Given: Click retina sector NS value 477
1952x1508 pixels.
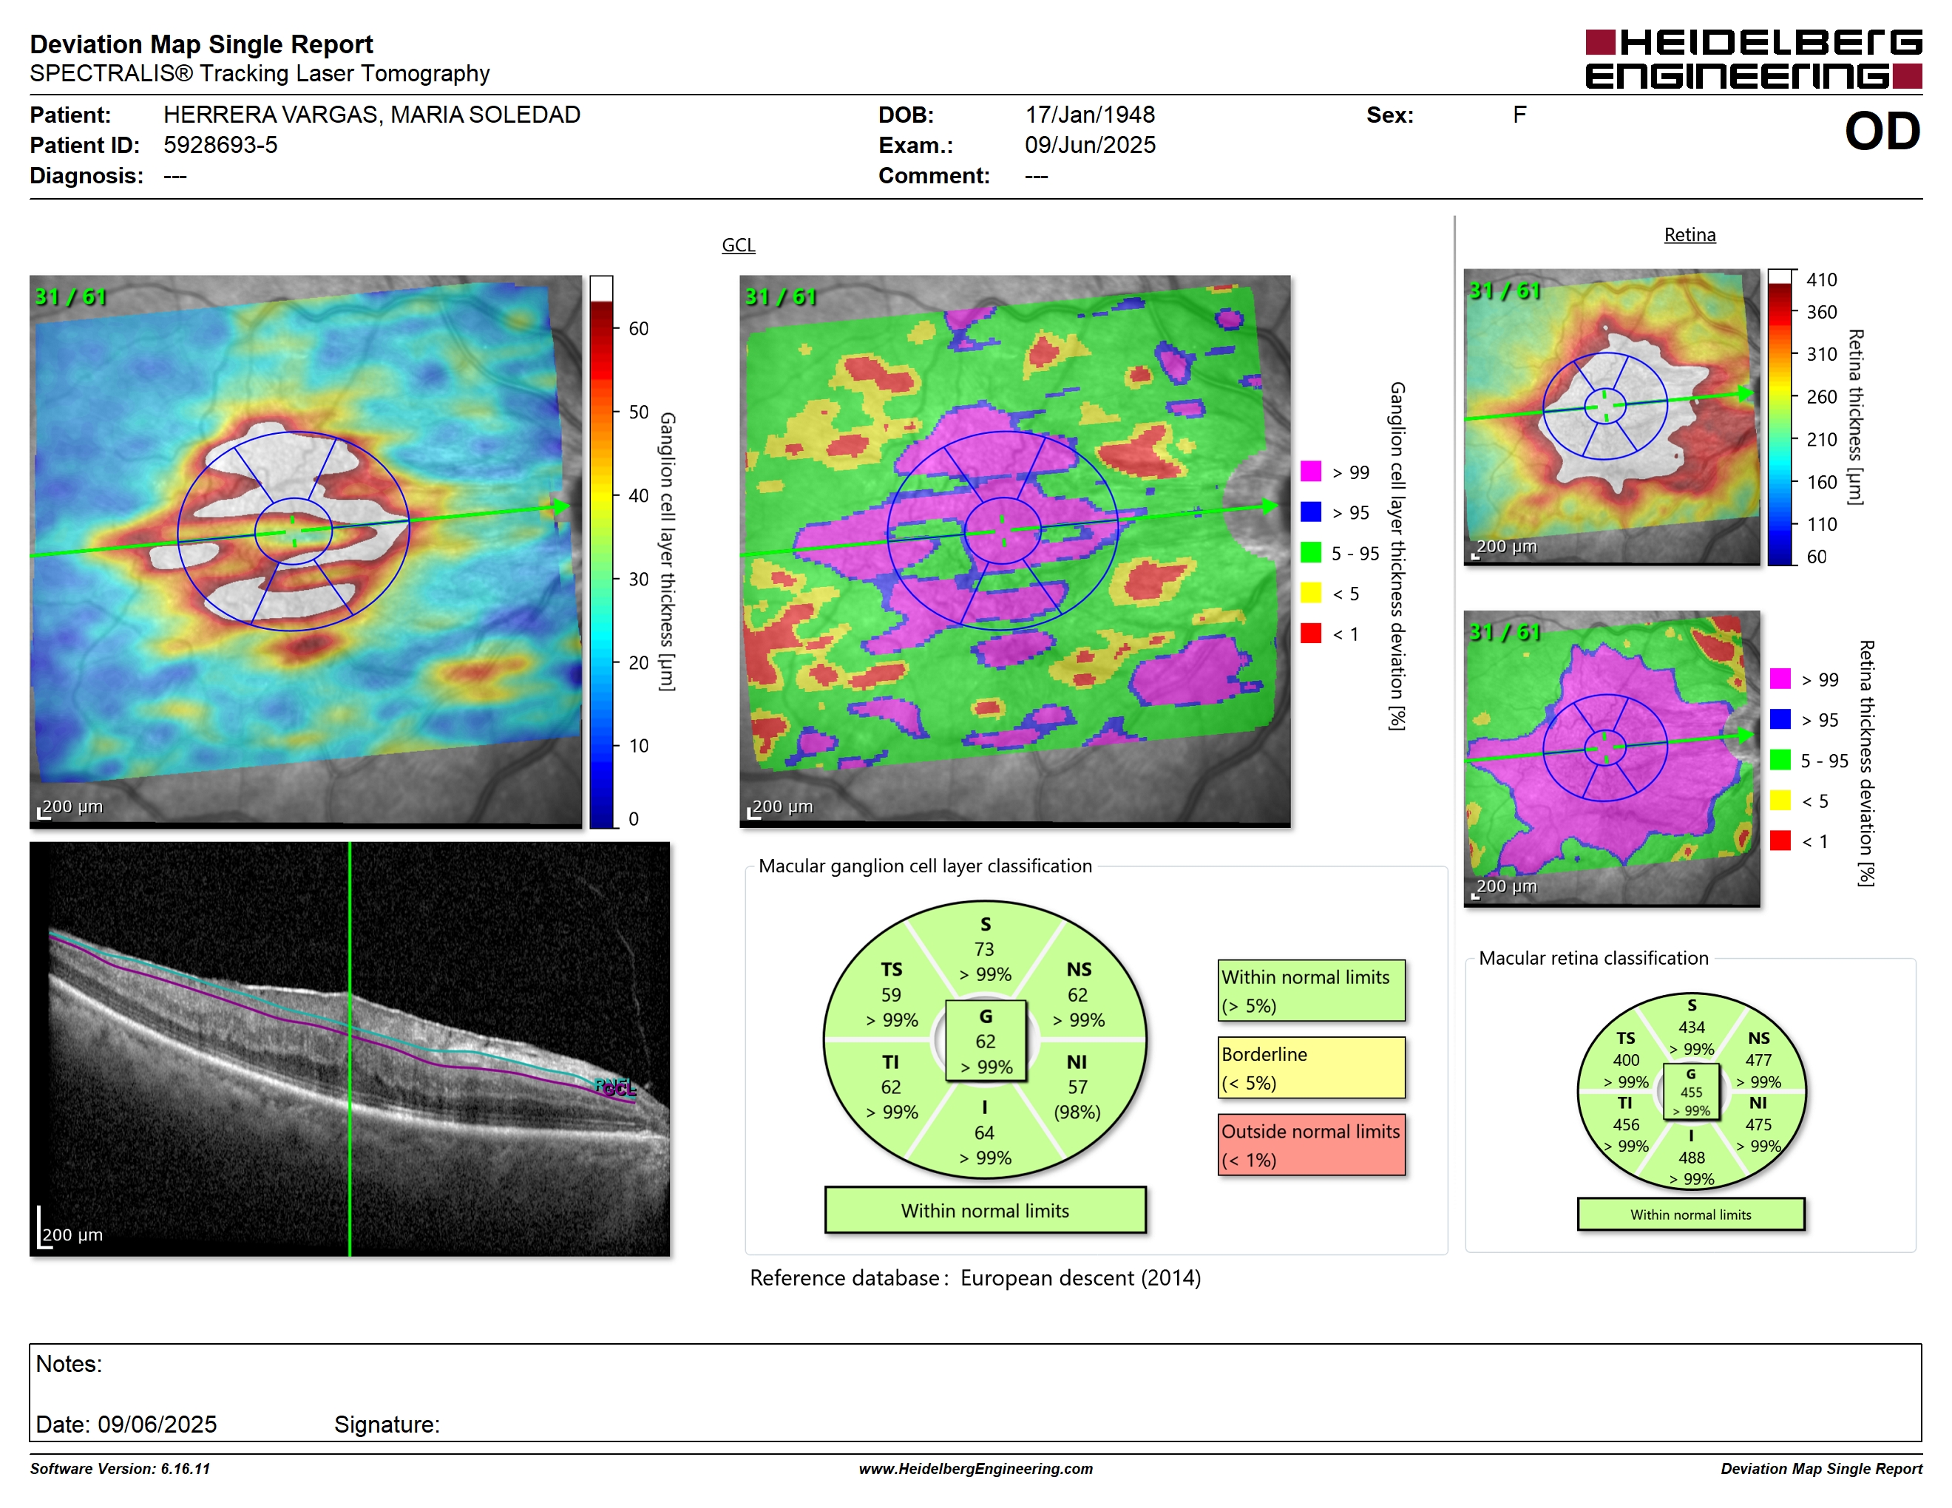Looking at the screenshot, I should tap(1758, 1059).
